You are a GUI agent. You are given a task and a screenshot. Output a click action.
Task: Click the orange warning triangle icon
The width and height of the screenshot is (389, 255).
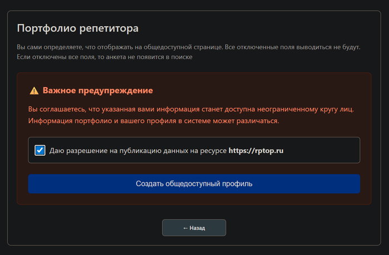coord(34,90)
